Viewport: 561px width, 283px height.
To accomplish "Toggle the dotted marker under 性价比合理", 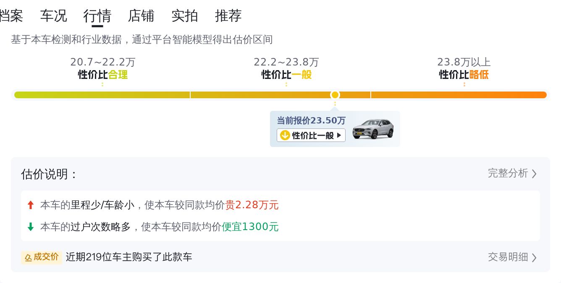I will [x=102, y=84].
